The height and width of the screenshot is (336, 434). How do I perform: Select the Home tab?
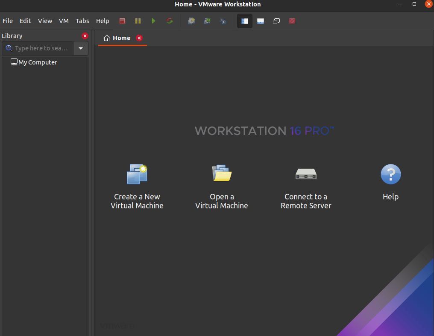(121, 38)
